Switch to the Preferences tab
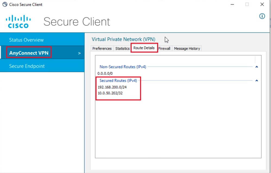 [x=102, y=48]
